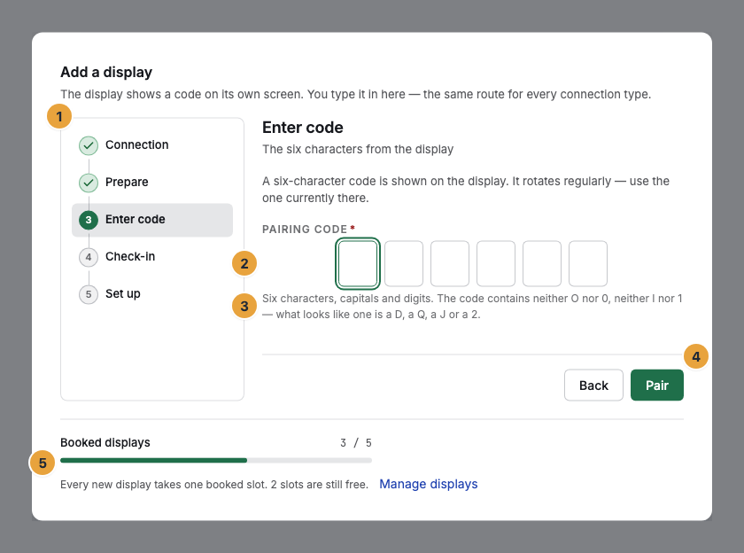Viewport: 744px width, 553px height.
Task: Open the Check-in step
Action: (152, 257)
